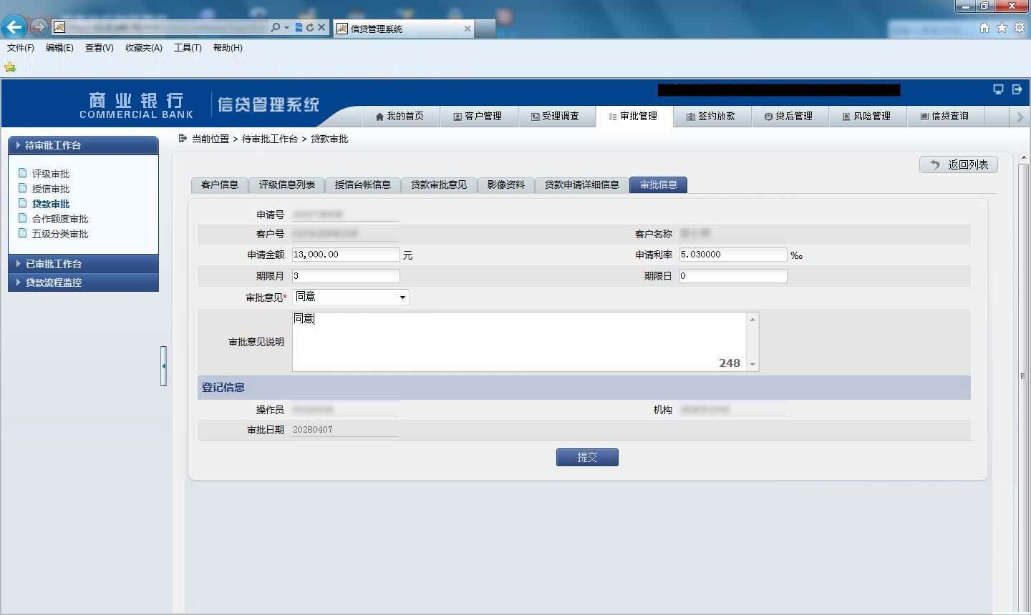Click the address bar search magnifier icon
Image resolution: width=1031 pixels, height=615 pixels.
coord(276,27)
